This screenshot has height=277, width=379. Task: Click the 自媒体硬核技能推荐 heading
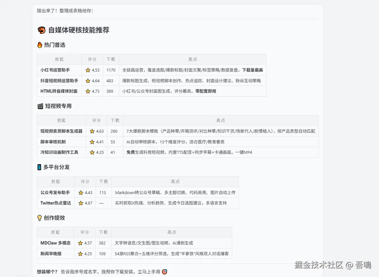click(79, 30)
